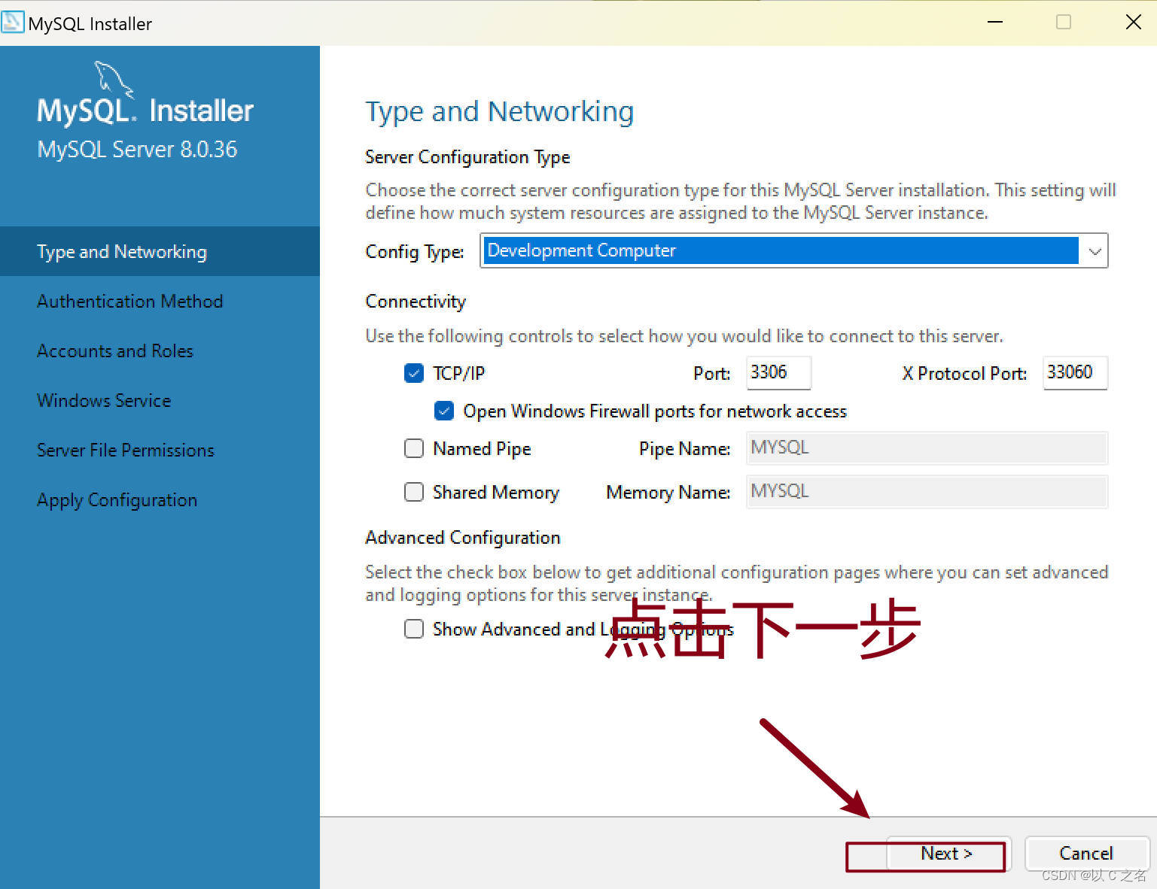Click the Next button

click(x=948, y=854)
